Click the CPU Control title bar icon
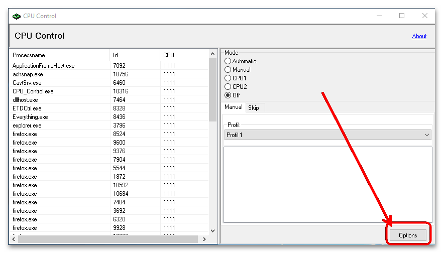 pos(17,16)
